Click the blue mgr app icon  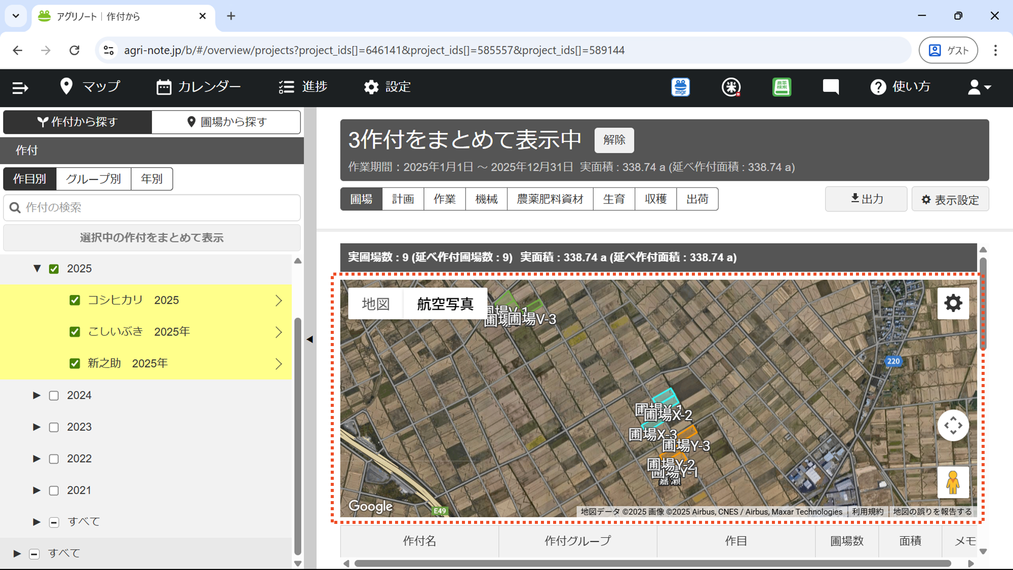[x=680, y=87]
